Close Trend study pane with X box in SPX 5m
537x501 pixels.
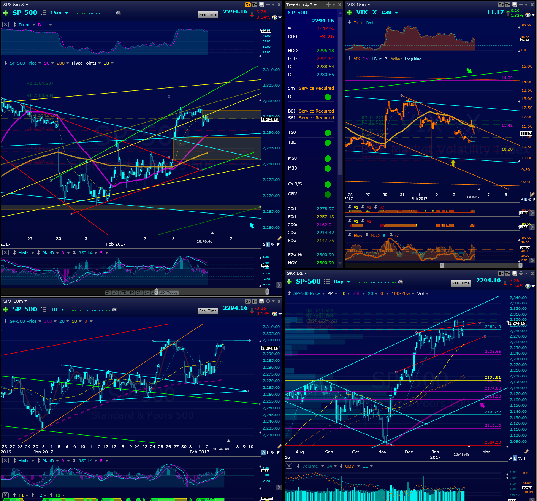pyautogui.click(x=5, y=24)
